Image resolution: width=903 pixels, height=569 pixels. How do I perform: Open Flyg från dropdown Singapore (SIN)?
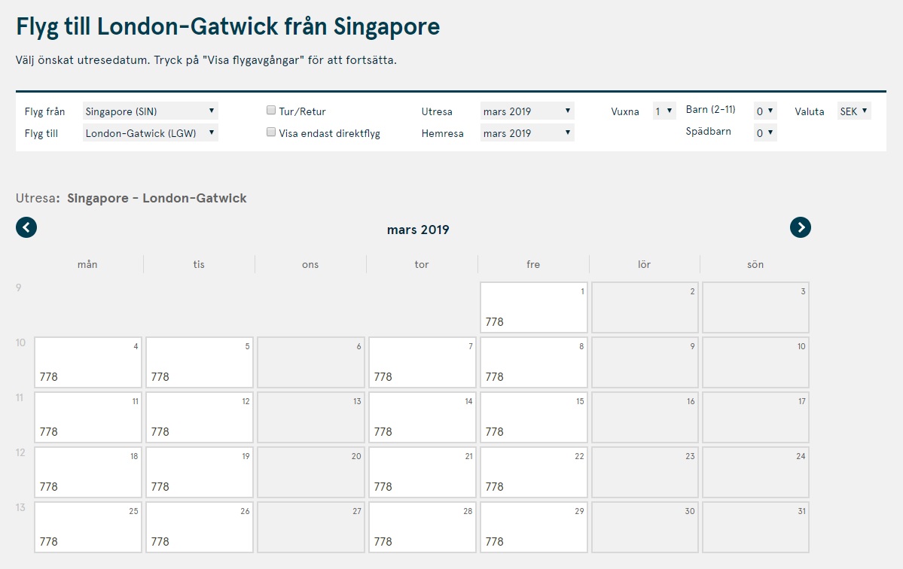[x=151, y=111]
